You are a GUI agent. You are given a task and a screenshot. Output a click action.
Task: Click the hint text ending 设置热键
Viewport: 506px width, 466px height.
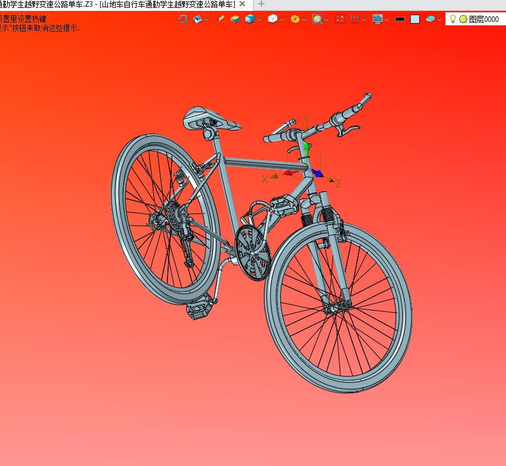click(23, 19)
